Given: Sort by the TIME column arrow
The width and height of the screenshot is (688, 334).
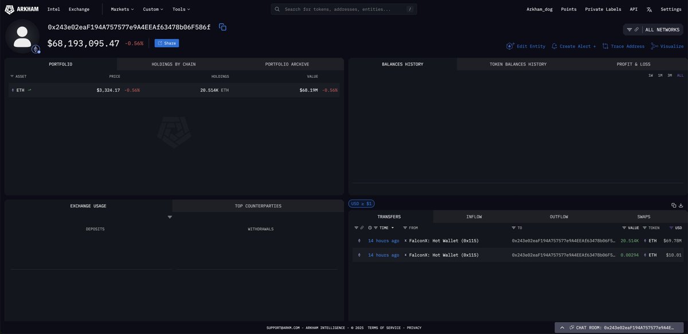Looking at the screenshot, I should [x=392, y=228].
